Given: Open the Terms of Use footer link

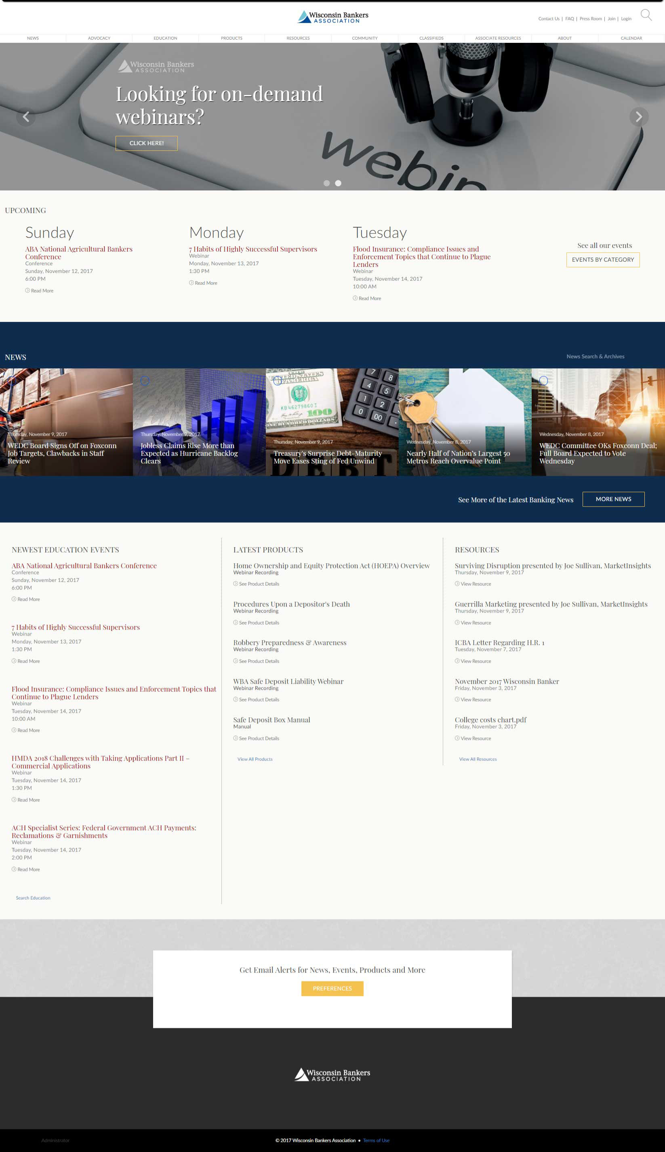Looking at the screenshot, I should [377, 1141].
